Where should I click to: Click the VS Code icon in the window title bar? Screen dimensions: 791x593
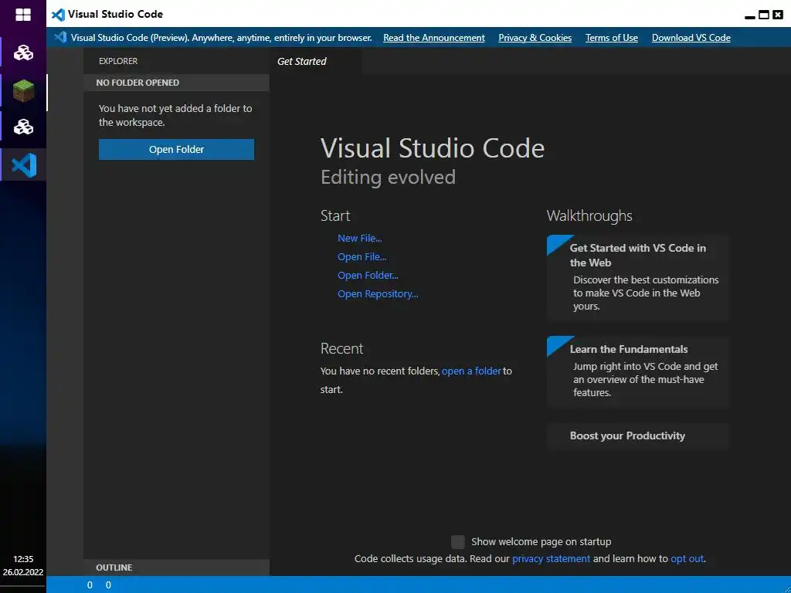(58, 14)
